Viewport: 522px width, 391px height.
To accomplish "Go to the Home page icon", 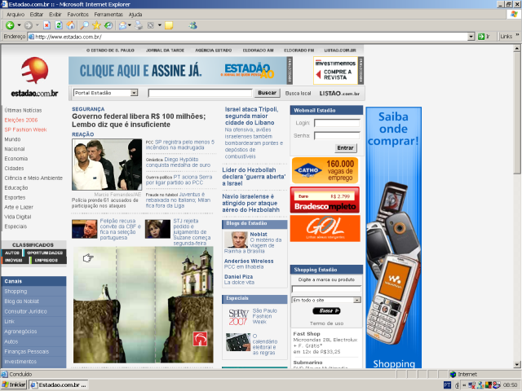I will 71,25.
